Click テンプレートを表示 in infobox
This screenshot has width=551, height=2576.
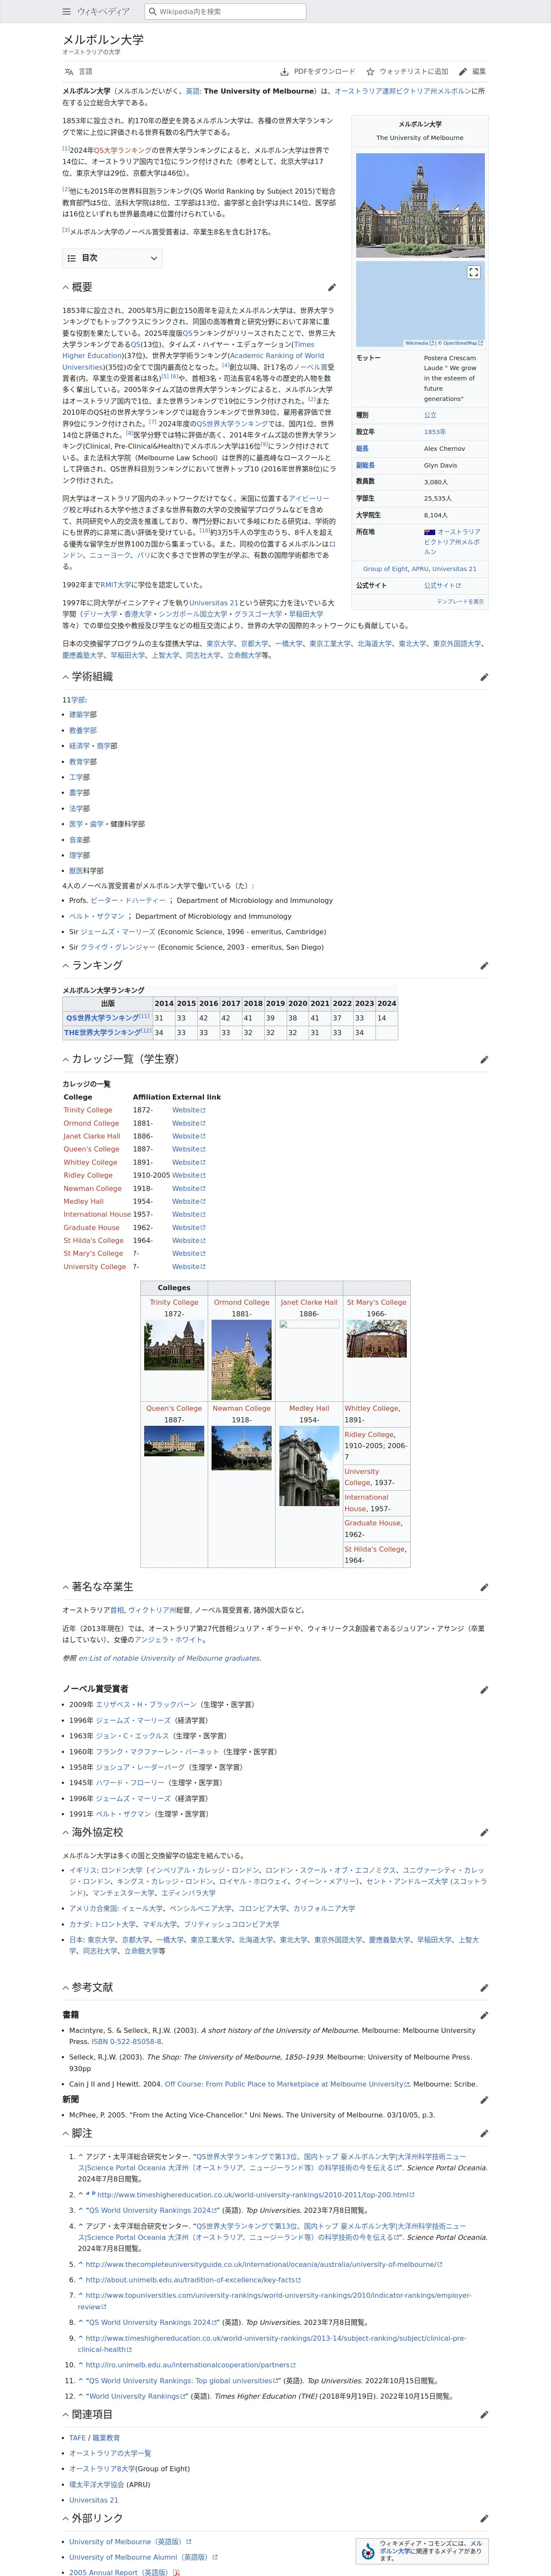460,602
